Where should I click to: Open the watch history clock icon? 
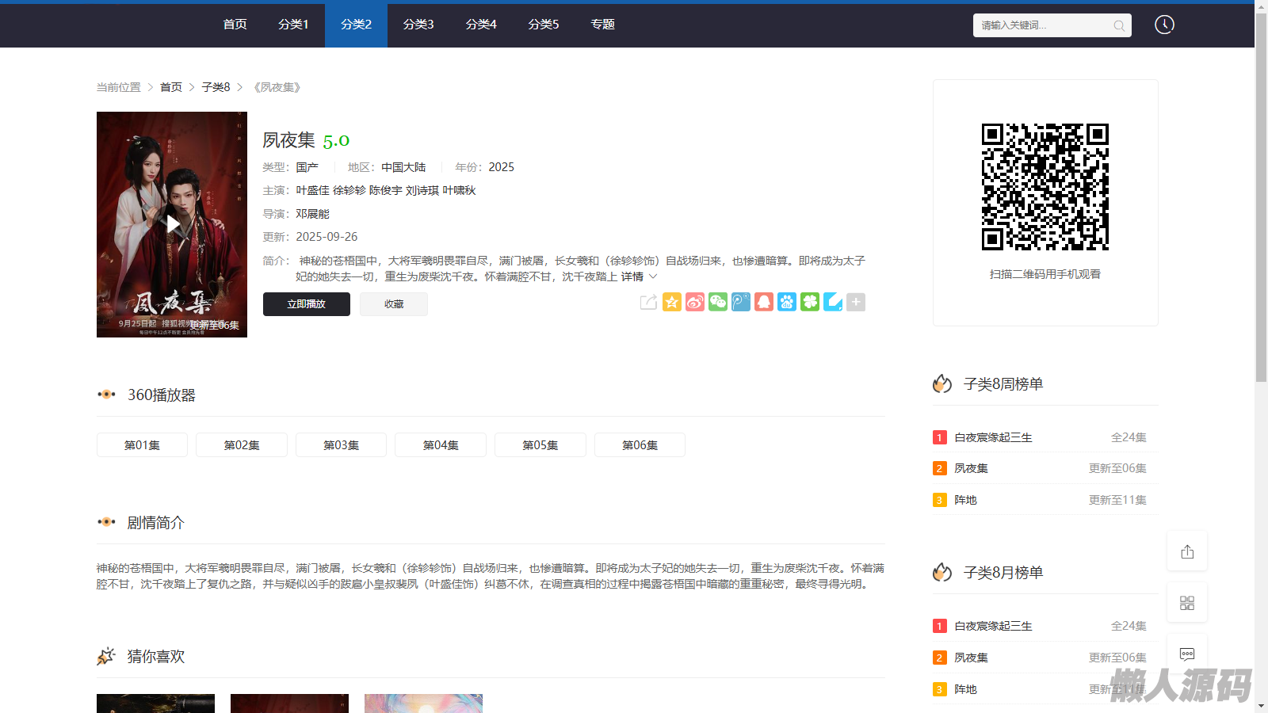[1164, 25]
